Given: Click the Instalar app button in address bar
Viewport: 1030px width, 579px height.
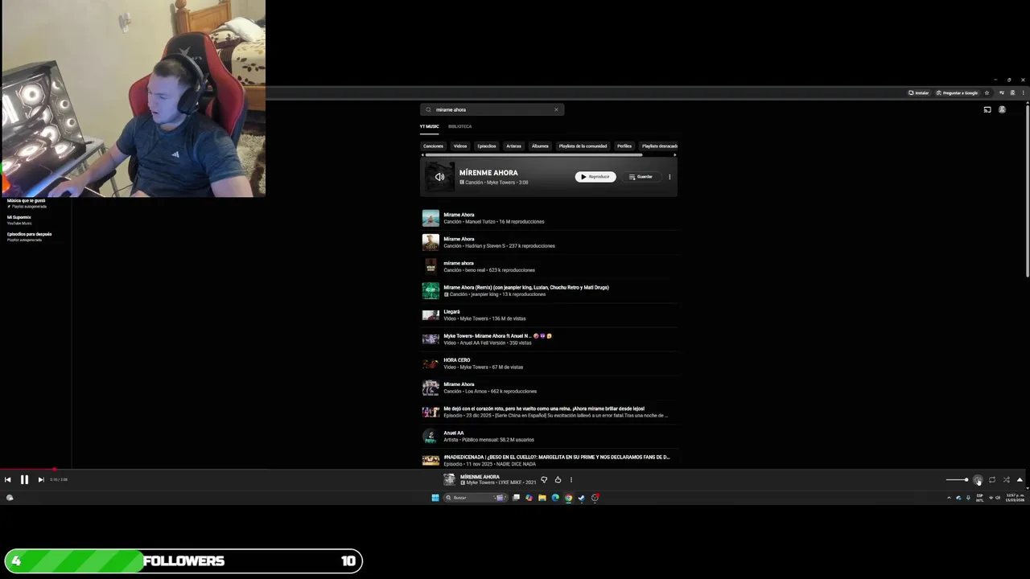Looking at the screenshot, I should click(918, 92).
